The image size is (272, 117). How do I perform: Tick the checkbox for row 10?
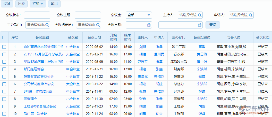pos(4,114)
